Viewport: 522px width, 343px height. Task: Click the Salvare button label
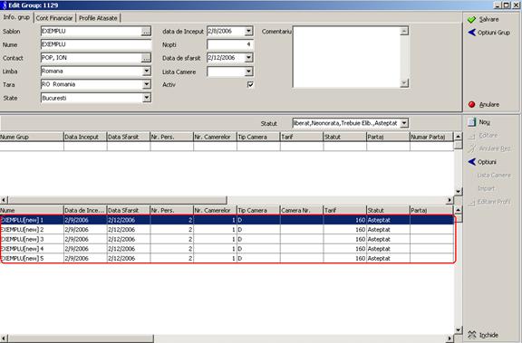(x=489, y=19)
